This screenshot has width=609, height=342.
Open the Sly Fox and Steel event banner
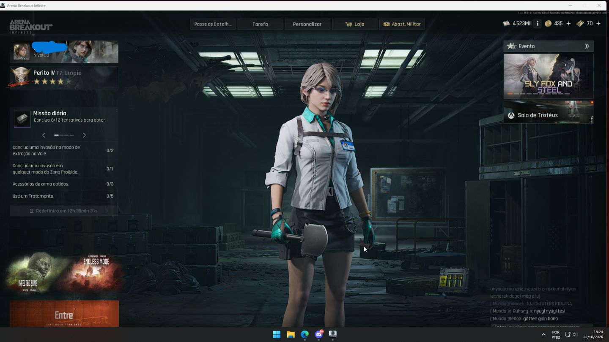pos(549,76)
